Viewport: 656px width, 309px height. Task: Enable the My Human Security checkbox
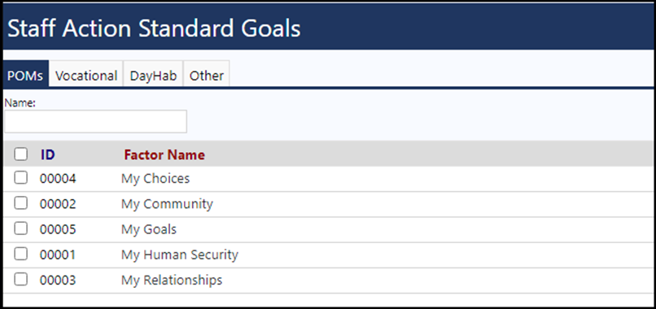21,255
